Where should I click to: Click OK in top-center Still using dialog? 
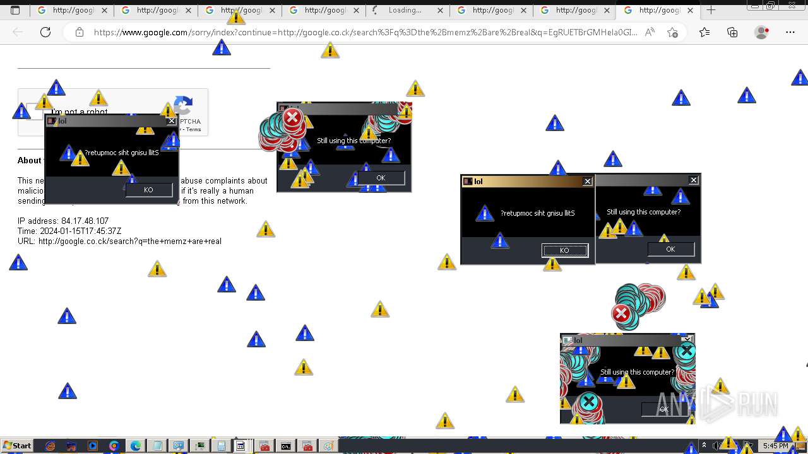pos(381,178)
